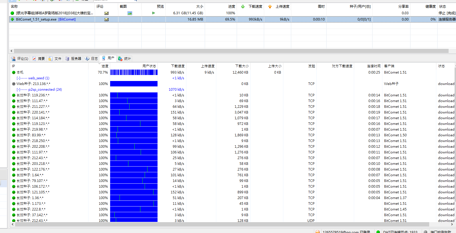This screenshot has width=456, height=233.
Task: Click the green peer icon for 1.64.*.*
Action: click(14, 175)
